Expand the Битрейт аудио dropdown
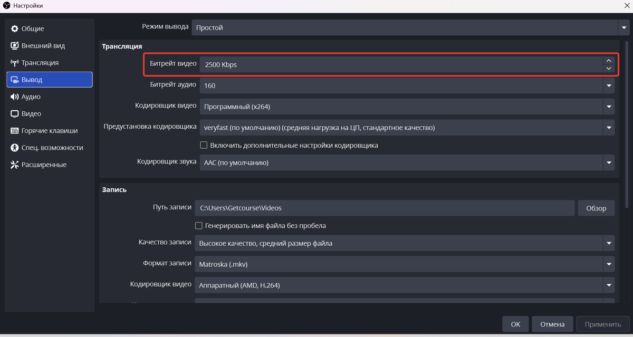This screenshot has height=337, width=633. tap(407, 85)
